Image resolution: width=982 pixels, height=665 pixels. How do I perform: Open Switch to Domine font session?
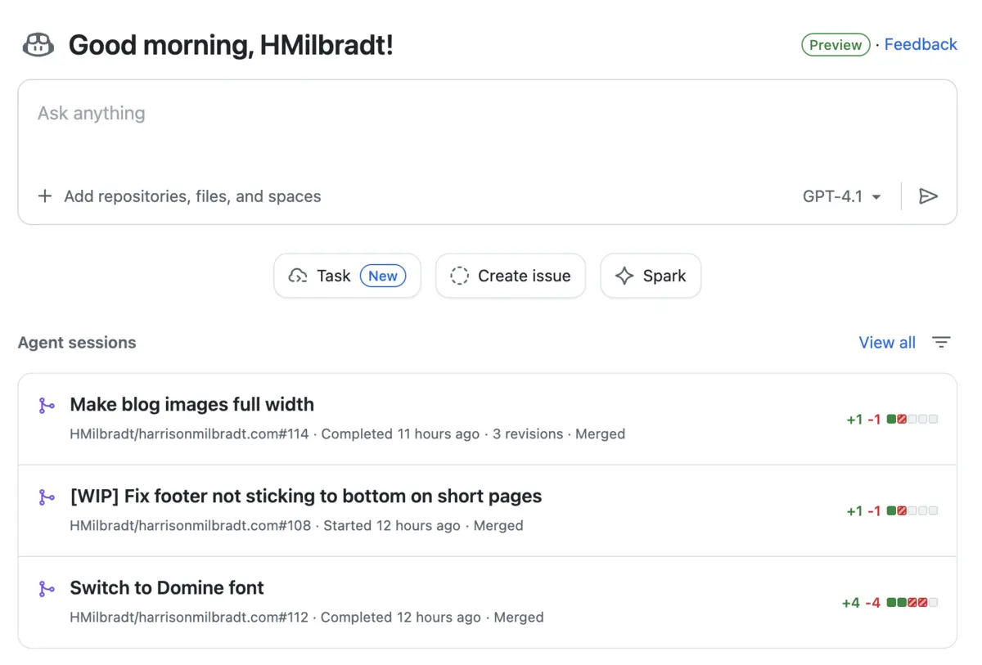point(167,587)
